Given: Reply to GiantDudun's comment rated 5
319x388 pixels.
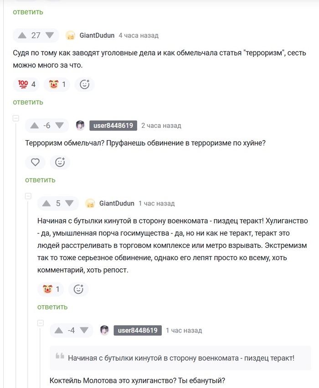Looking at the screenshot, I should (52, 307).
